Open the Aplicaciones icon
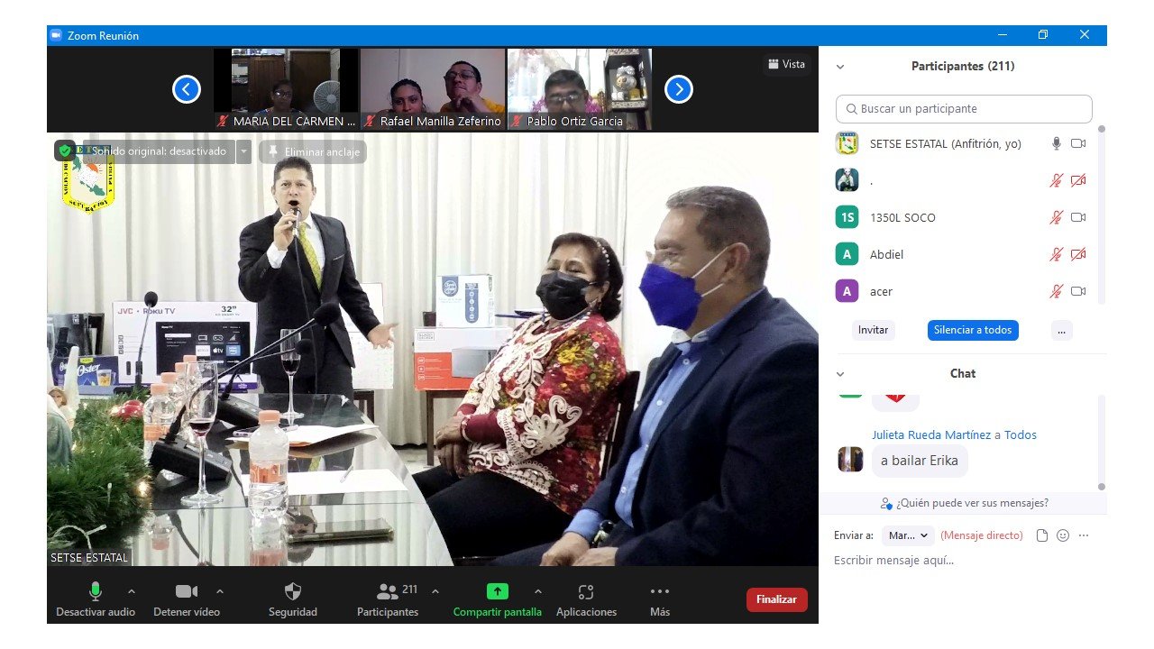The width and height of the screenshot is (1154, 649). click(x=586, y=592)
